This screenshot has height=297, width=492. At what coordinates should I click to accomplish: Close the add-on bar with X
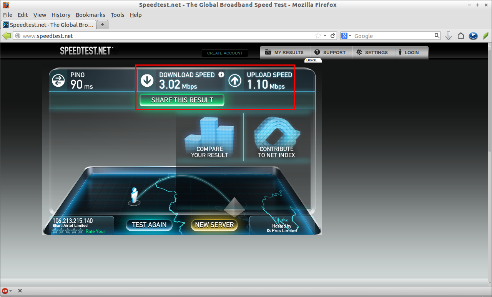20,291
